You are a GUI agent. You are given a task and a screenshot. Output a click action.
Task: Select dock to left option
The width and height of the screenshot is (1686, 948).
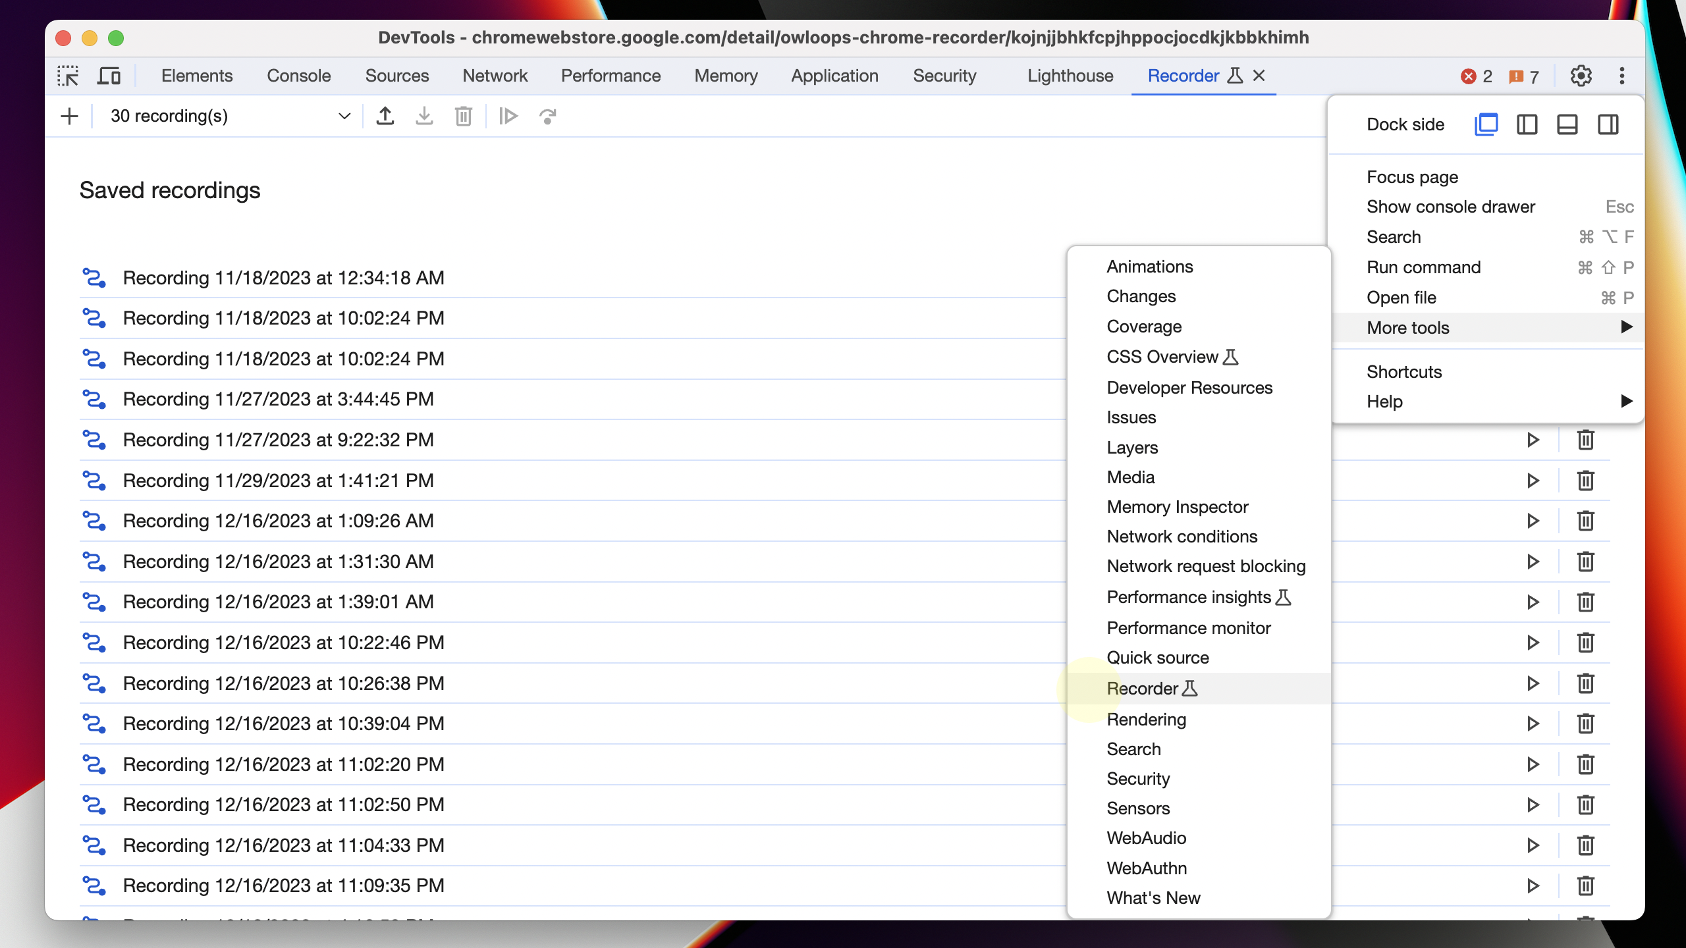(x=1527, y=124)
